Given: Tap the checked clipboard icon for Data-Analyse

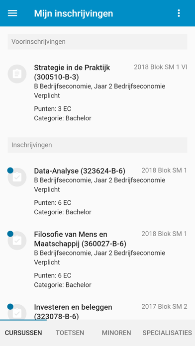Looking at the screenshot, I should point(17,177).
